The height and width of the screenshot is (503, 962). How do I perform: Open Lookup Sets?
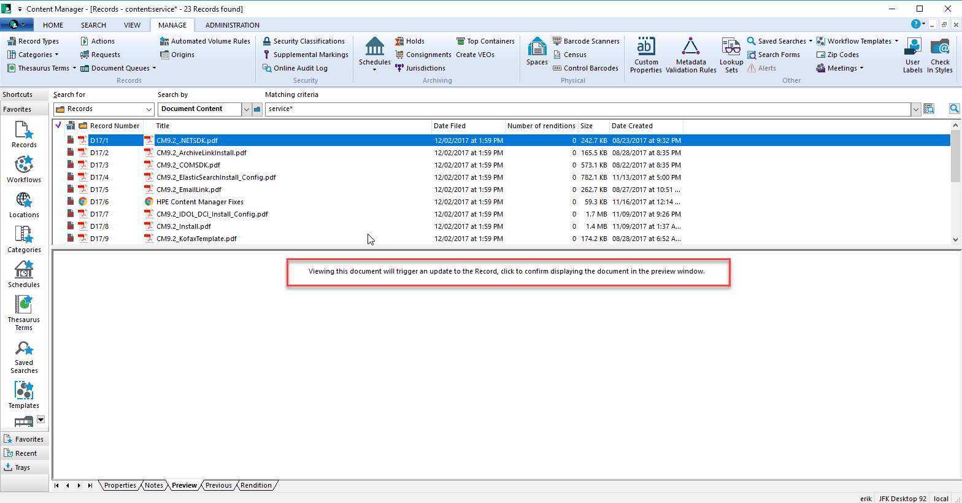pos(731,55)
